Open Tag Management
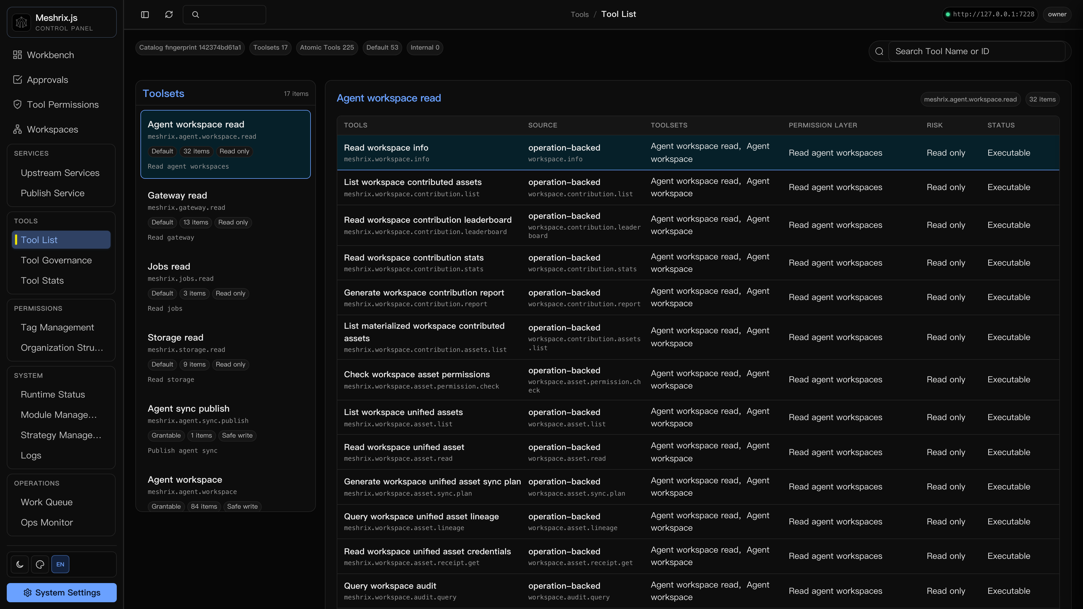Image resolution: width=1083 pixels, height=609 pixels. pos(61,327)
